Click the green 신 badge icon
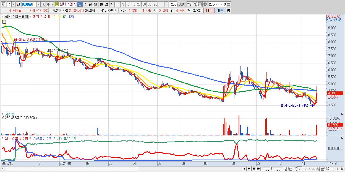The width and height of the screenshot is (345, 172). point(57,4)
